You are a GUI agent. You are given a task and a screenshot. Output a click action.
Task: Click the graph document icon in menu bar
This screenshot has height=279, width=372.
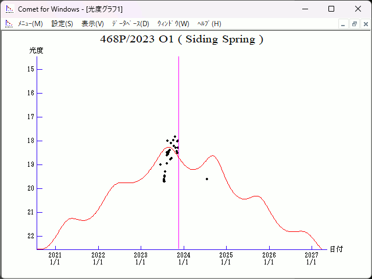coord(9,24)
